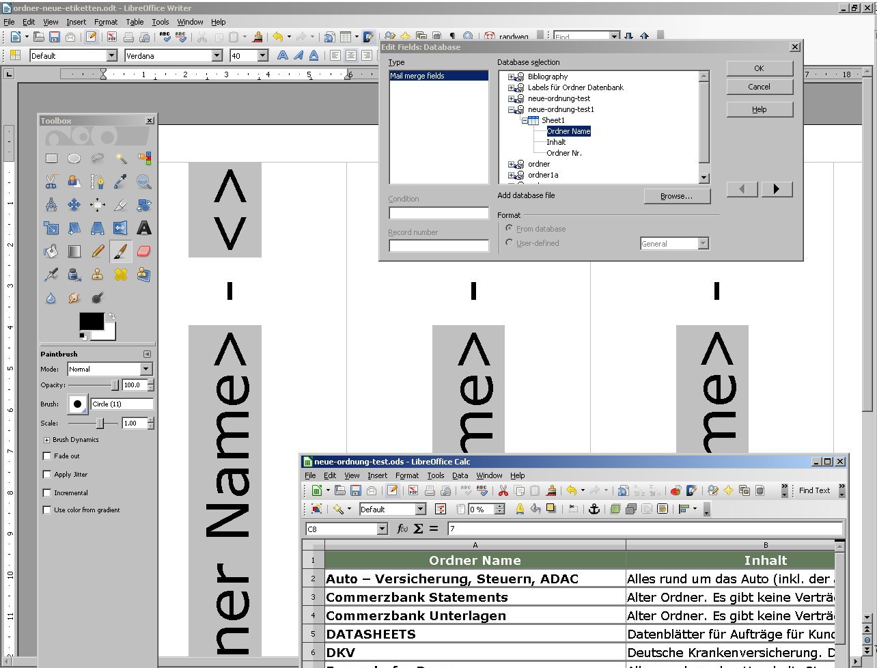Open Function Wizard in Calc formula bar
Image resolution: width=877 pixels, height=668 pixels.
tap(403, 529)
